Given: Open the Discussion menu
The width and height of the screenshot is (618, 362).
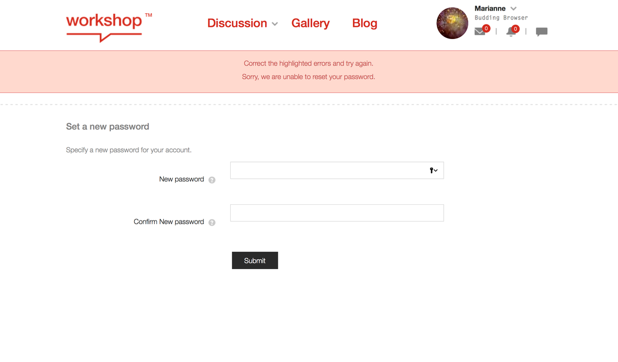Looking at the screenshot, I should coord(237,23).
